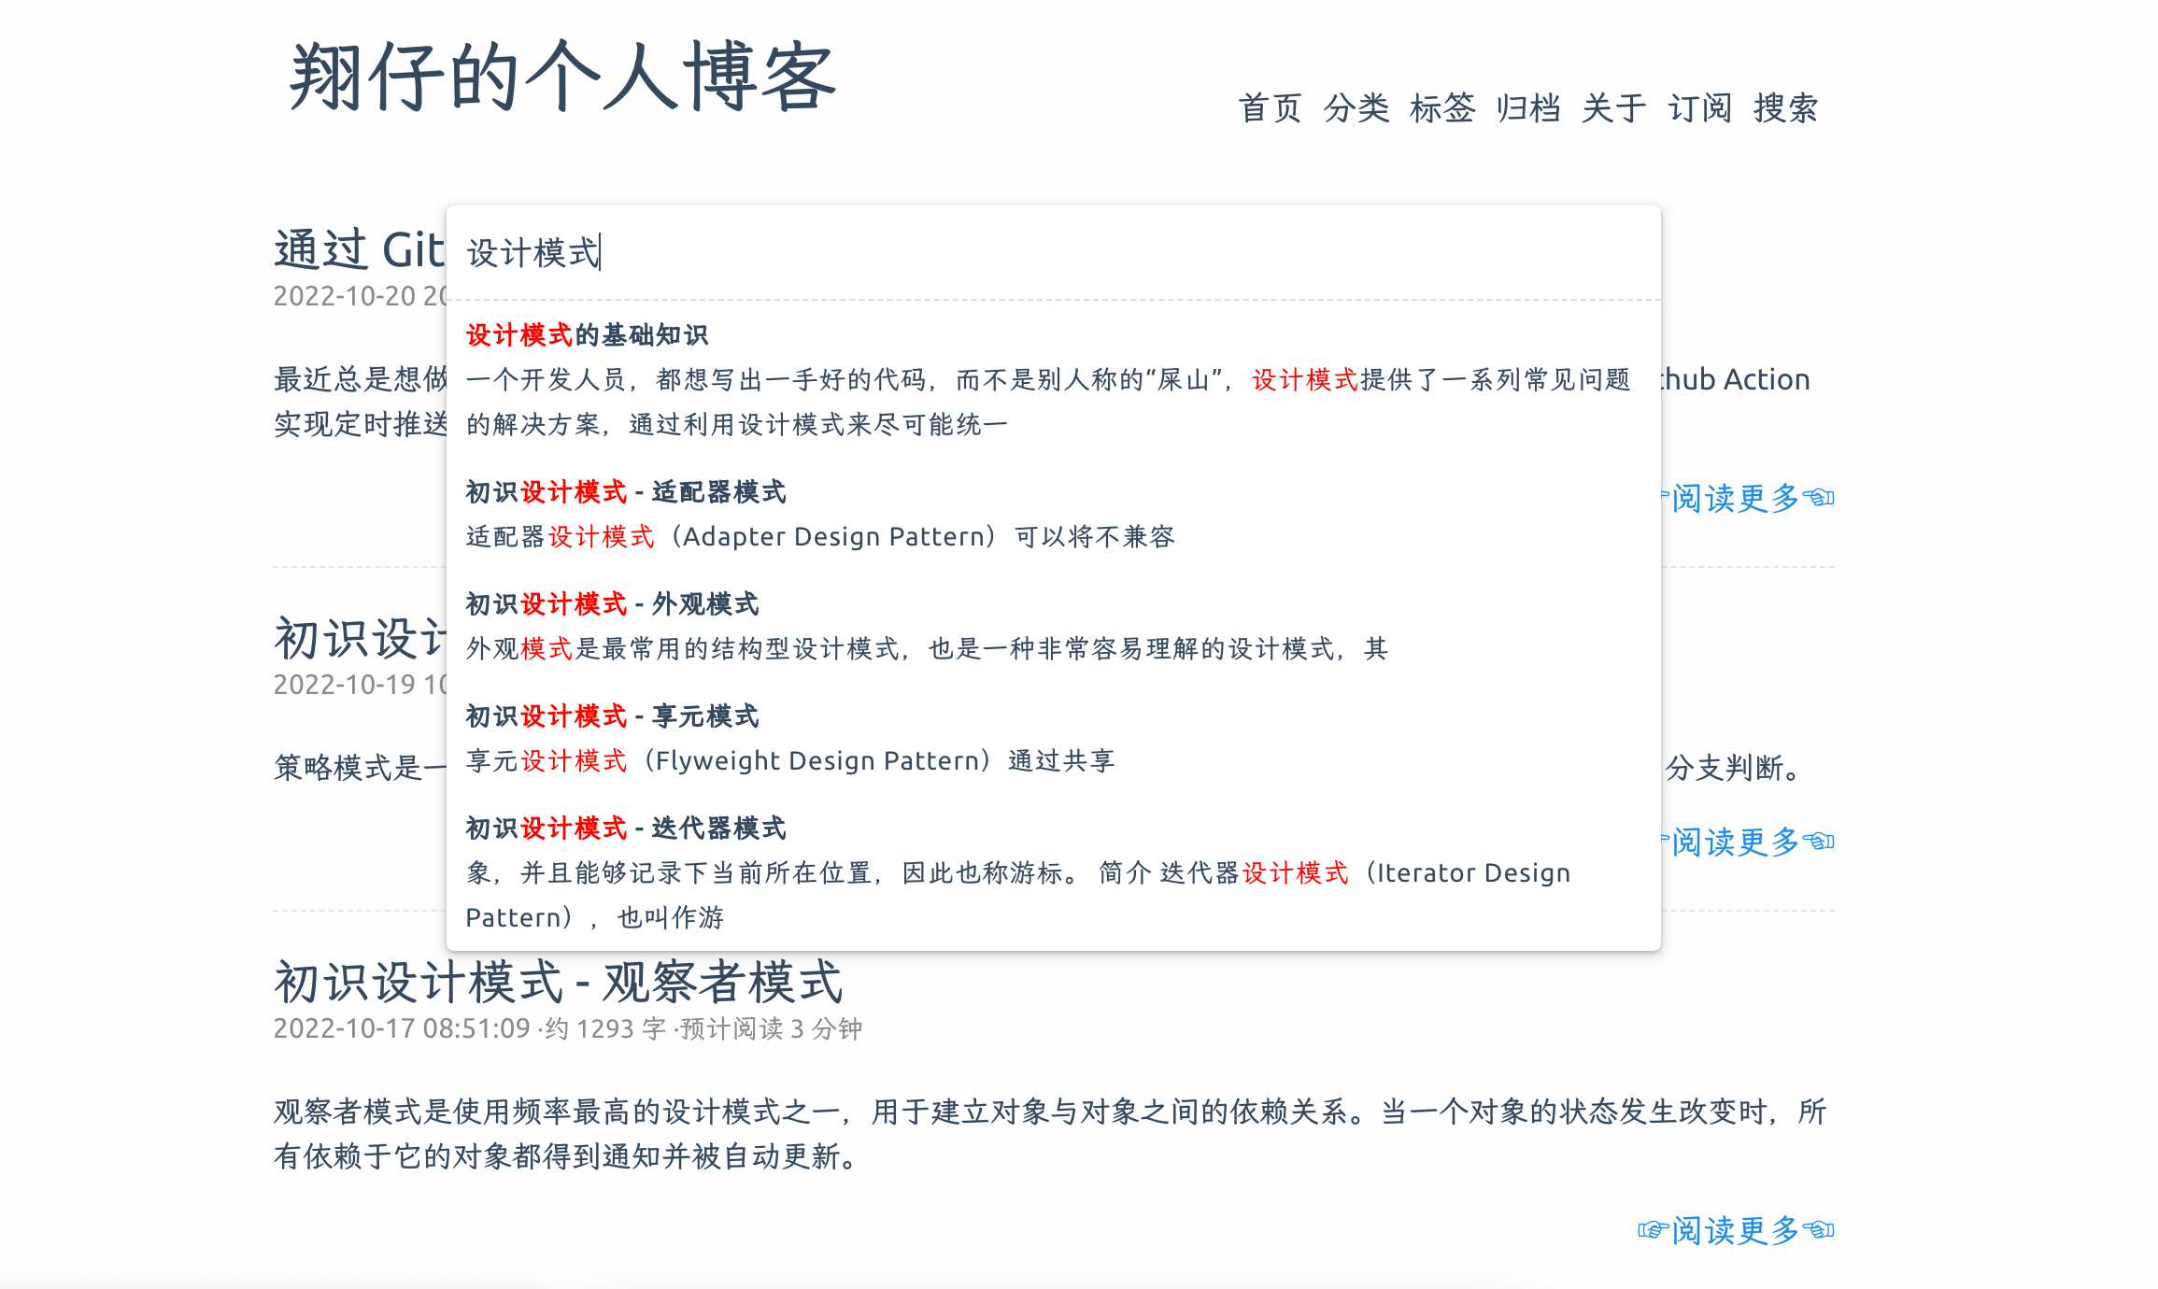
Task: Open search result 设计模式的基础知识
Action: pyautogui.click(x=587, y=335)
